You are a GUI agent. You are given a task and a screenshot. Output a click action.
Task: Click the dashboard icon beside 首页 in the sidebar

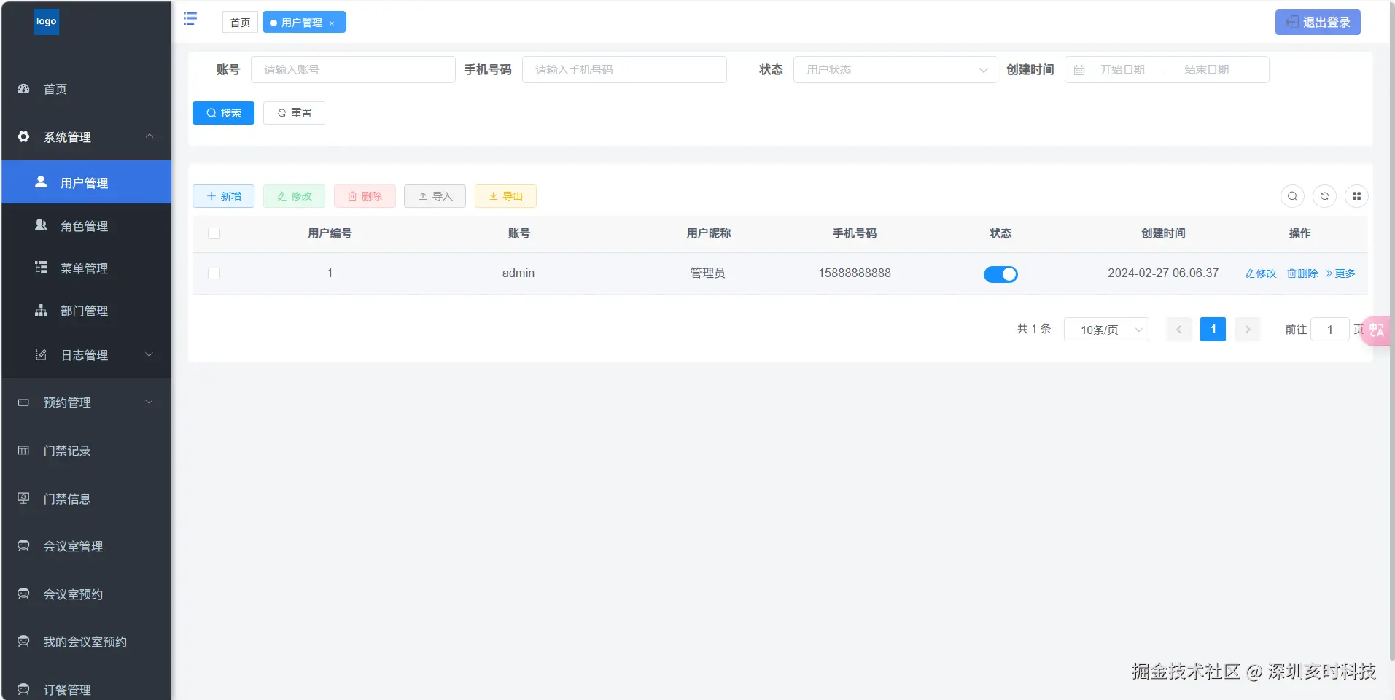(23, 89)
